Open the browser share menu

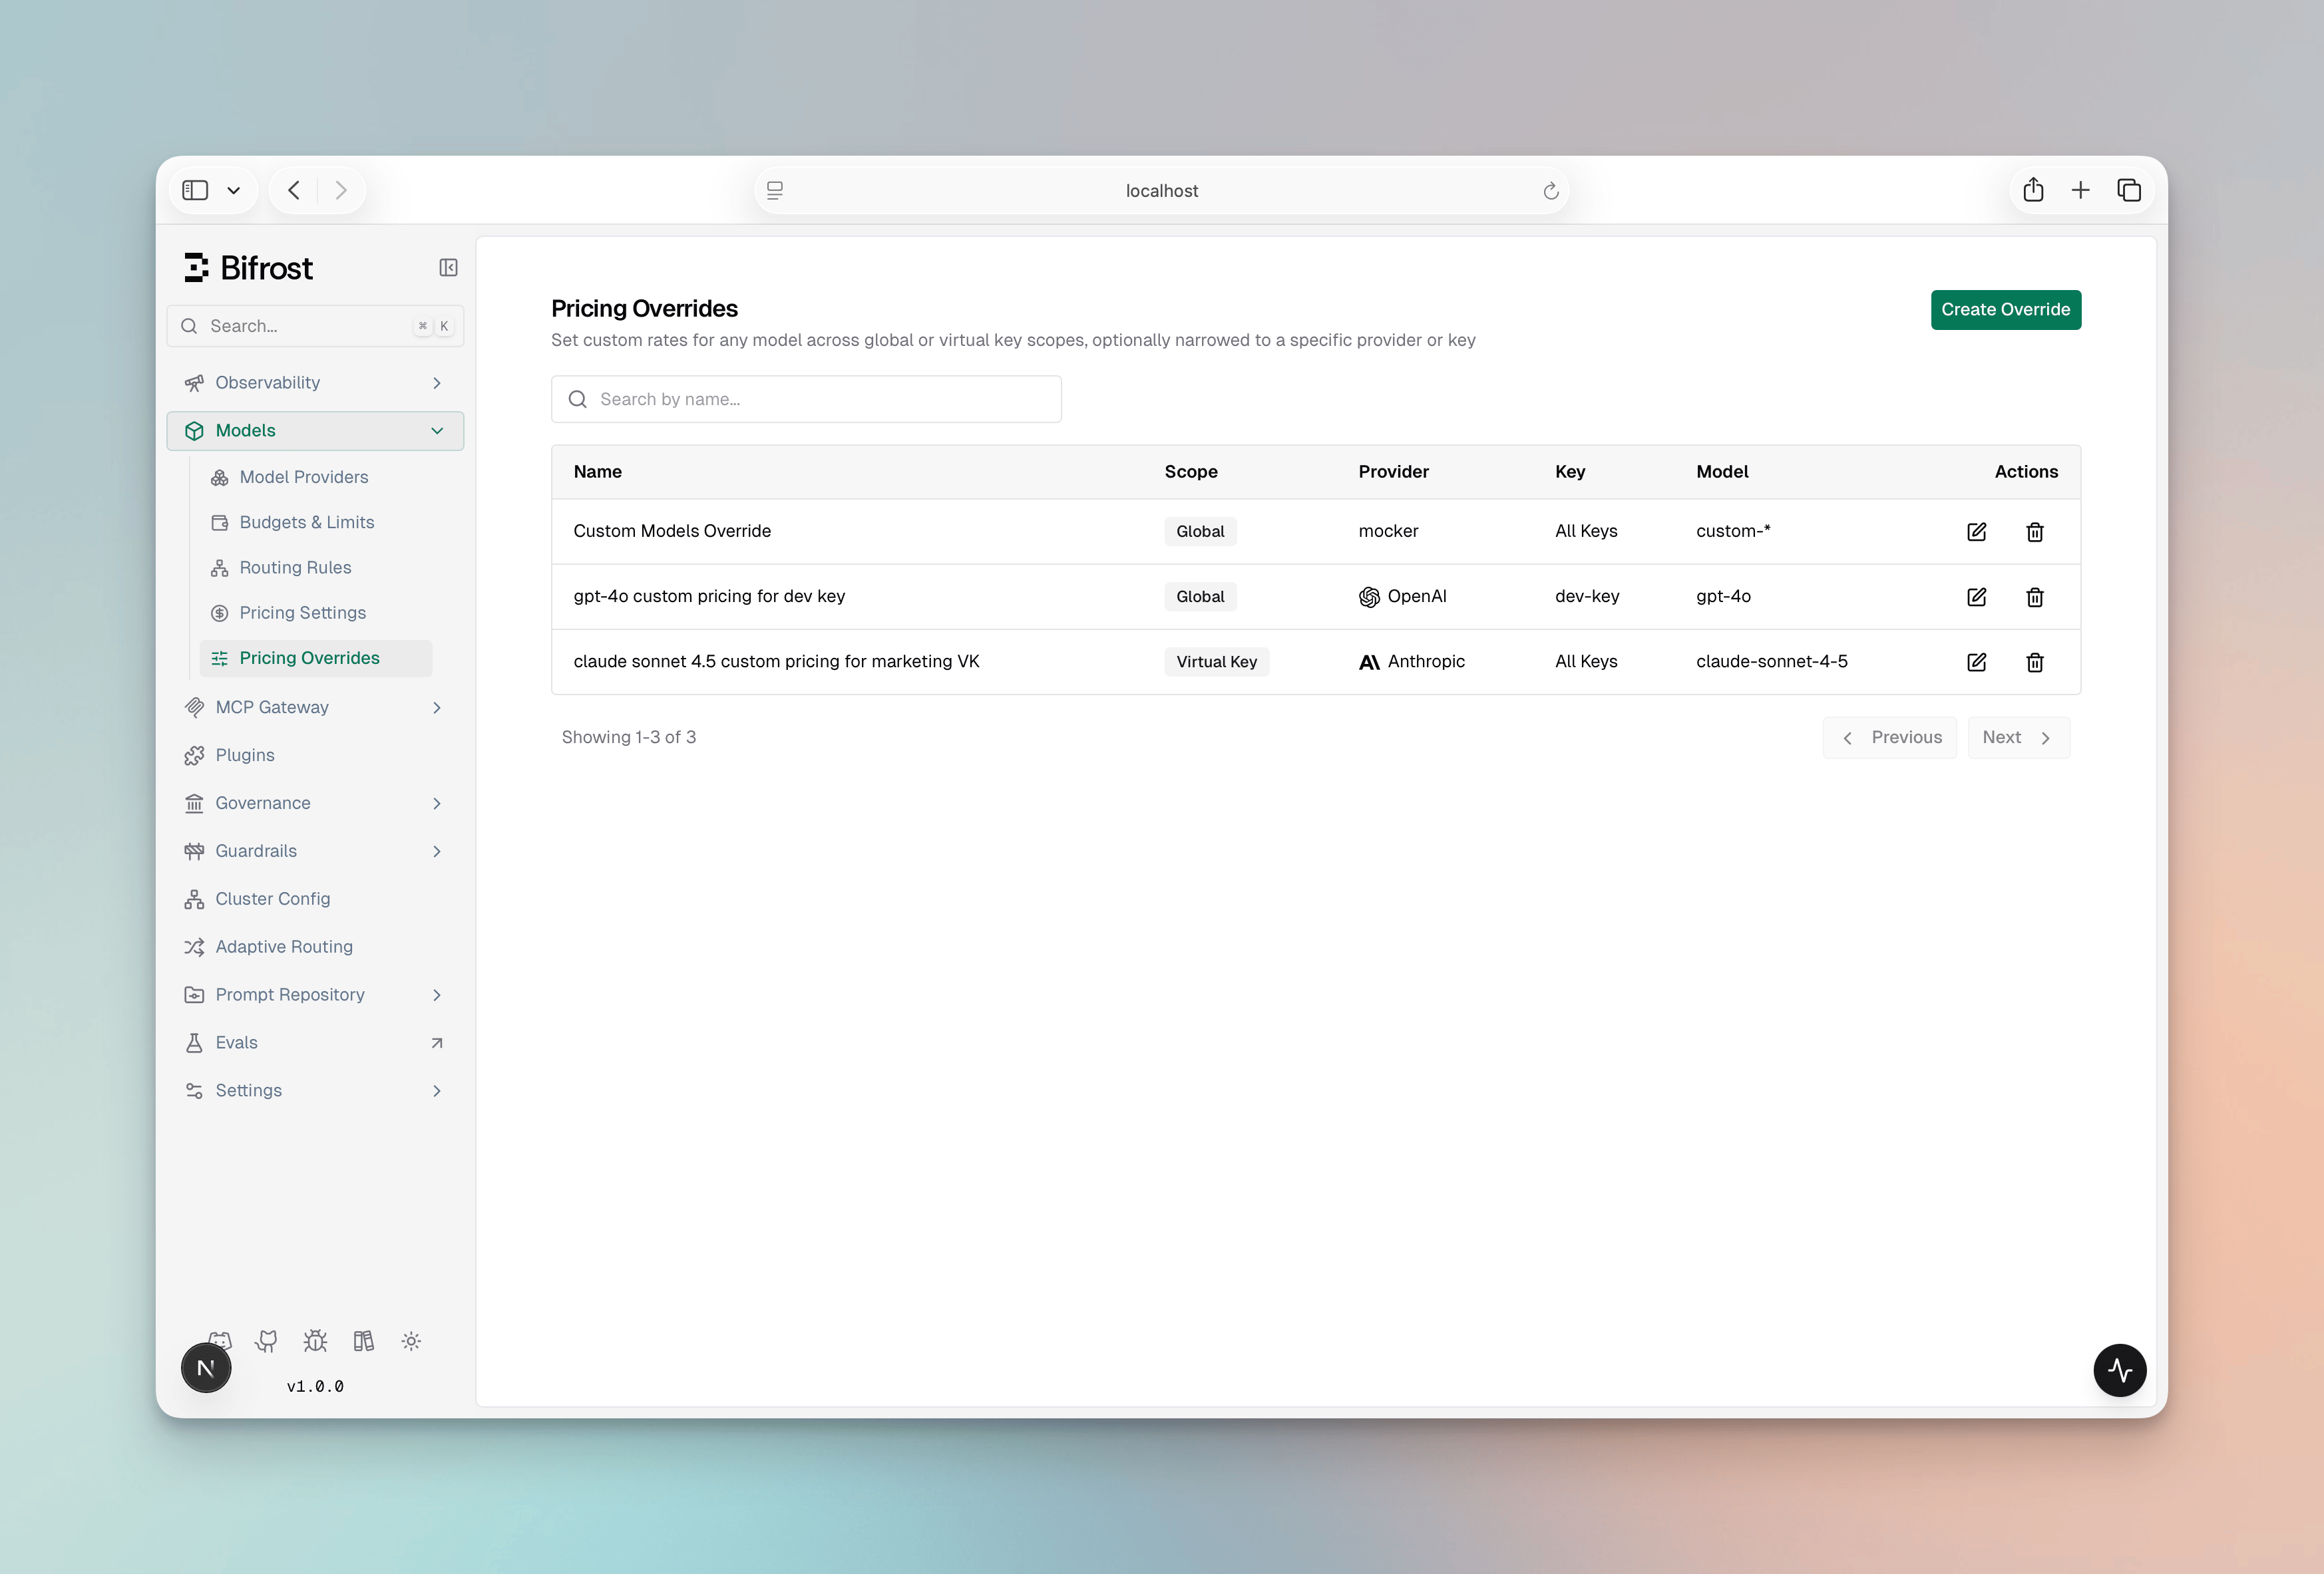click(2033, 190)
